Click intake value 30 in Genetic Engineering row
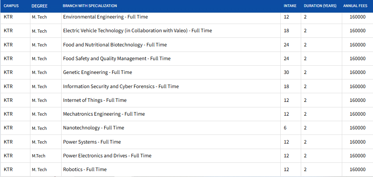 287,72
